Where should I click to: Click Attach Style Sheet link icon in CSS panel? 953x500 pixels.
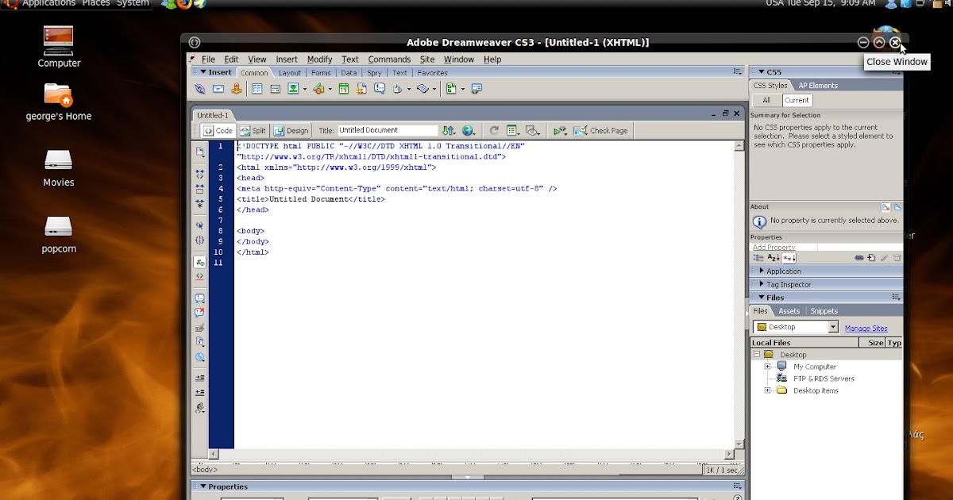tap(858, 258)
